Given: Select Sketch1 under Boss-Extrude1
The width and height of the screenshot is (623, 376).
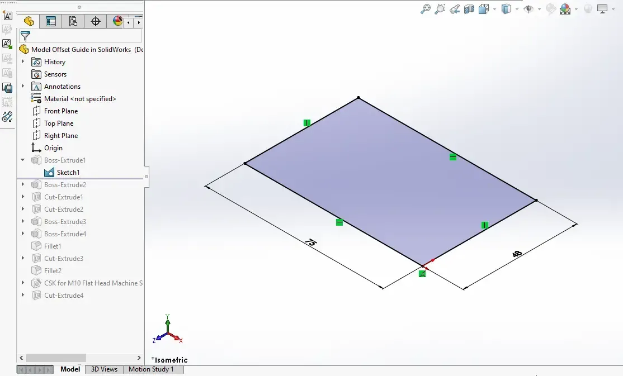Looking at the screenshot, I should (68, 173).
